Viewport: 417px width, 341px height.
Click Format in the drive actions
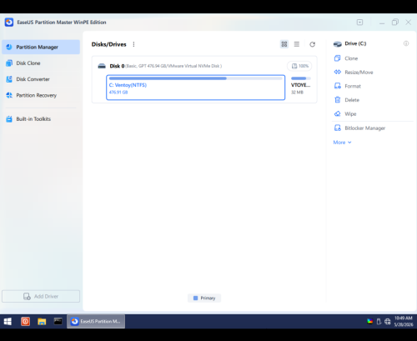point(353,86)
